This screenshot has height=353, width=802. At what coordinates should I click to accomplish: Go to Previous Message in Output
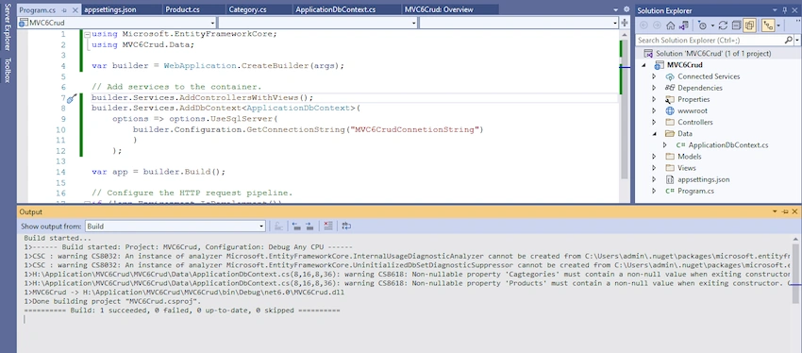point(296,226)
